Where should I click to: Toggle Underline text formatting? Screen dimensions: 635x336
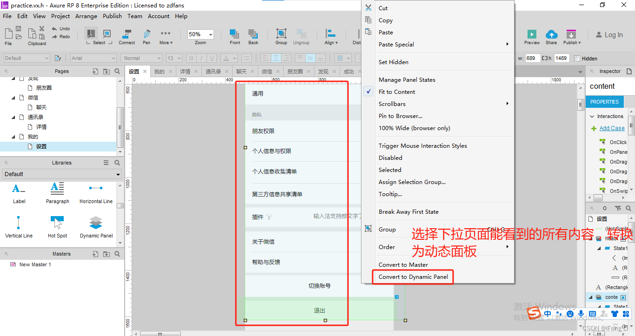coord(211,58)
